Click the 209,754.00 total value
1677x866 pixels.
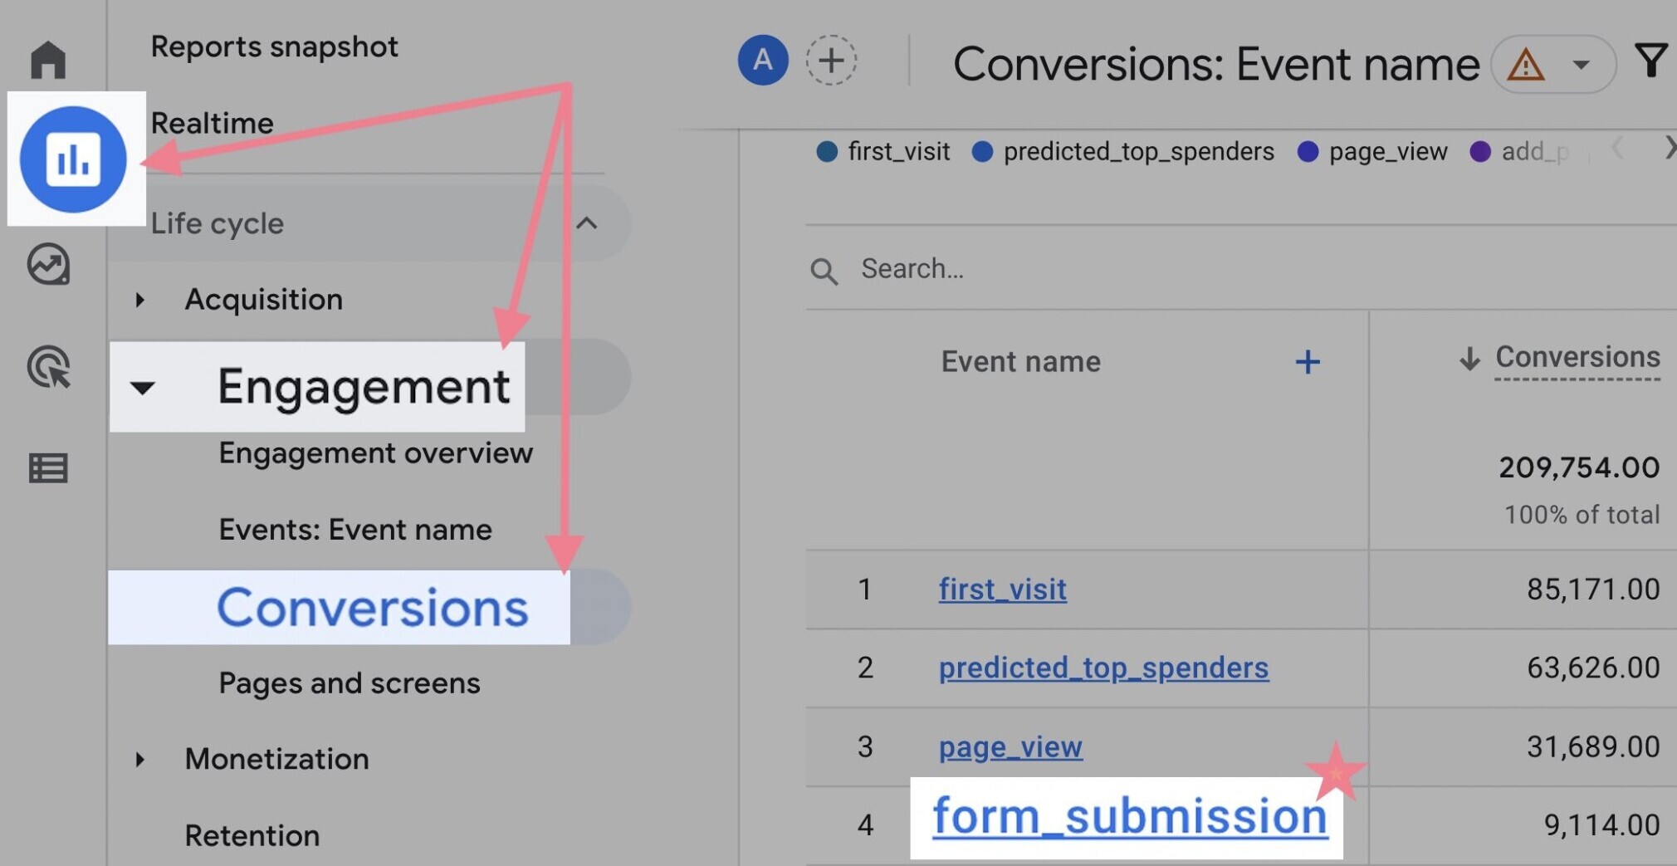click(x=1579, y=467)
